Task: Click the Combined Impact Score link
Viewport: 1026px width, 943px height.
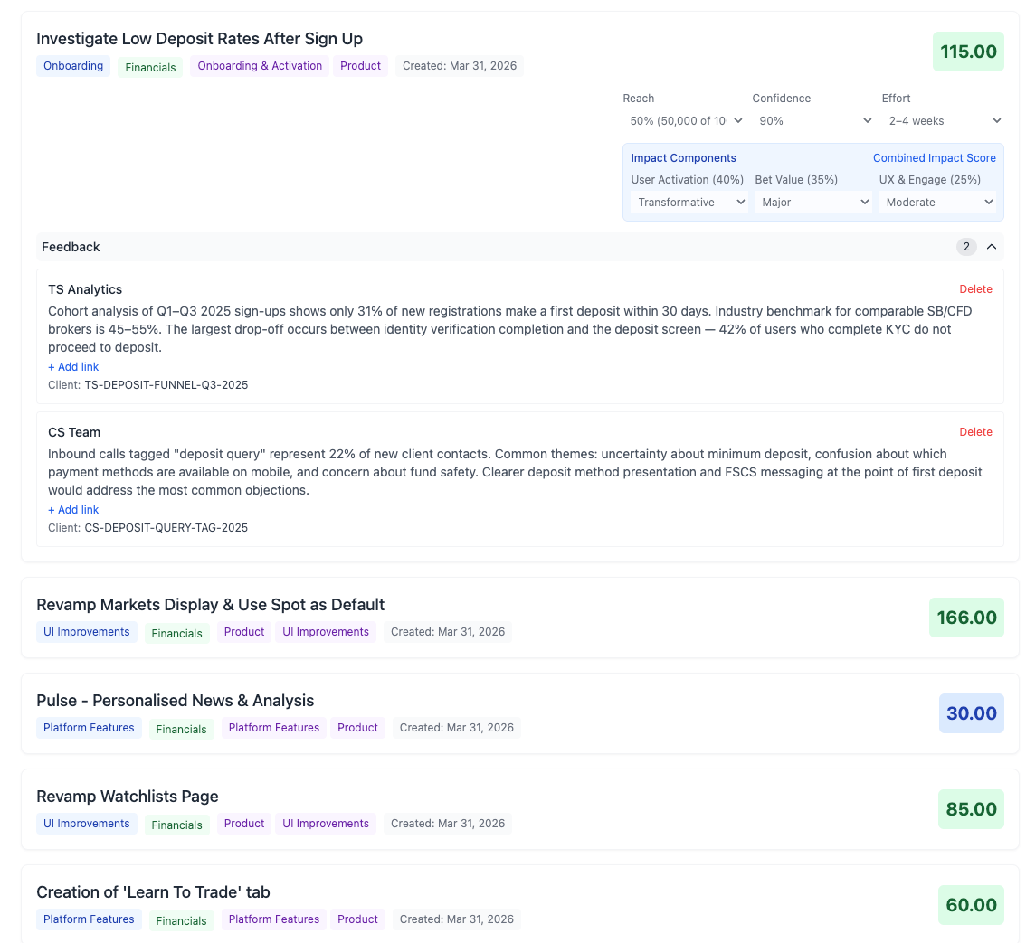Action: pos(934,158)
